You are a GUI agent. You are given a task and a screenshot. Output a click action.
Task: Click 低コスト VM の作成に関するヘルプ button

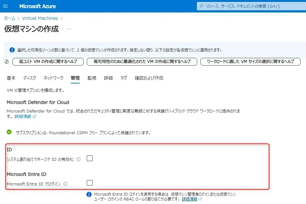pyautogui.click(x=48, y=62)
